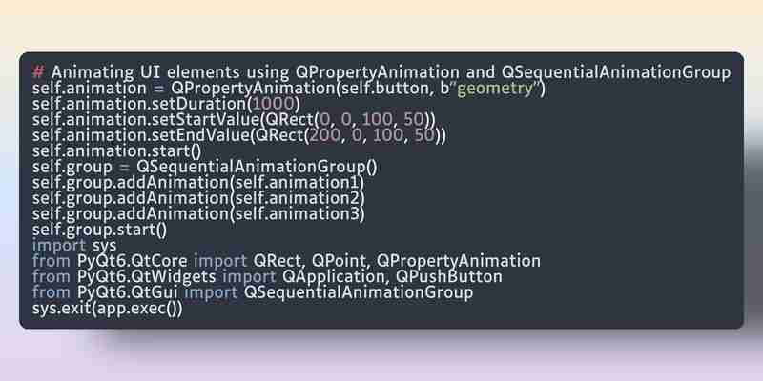The image size is (763, 381).
Task: Click the sys.exit(app.exec()) line
Action: coord(107,309)
